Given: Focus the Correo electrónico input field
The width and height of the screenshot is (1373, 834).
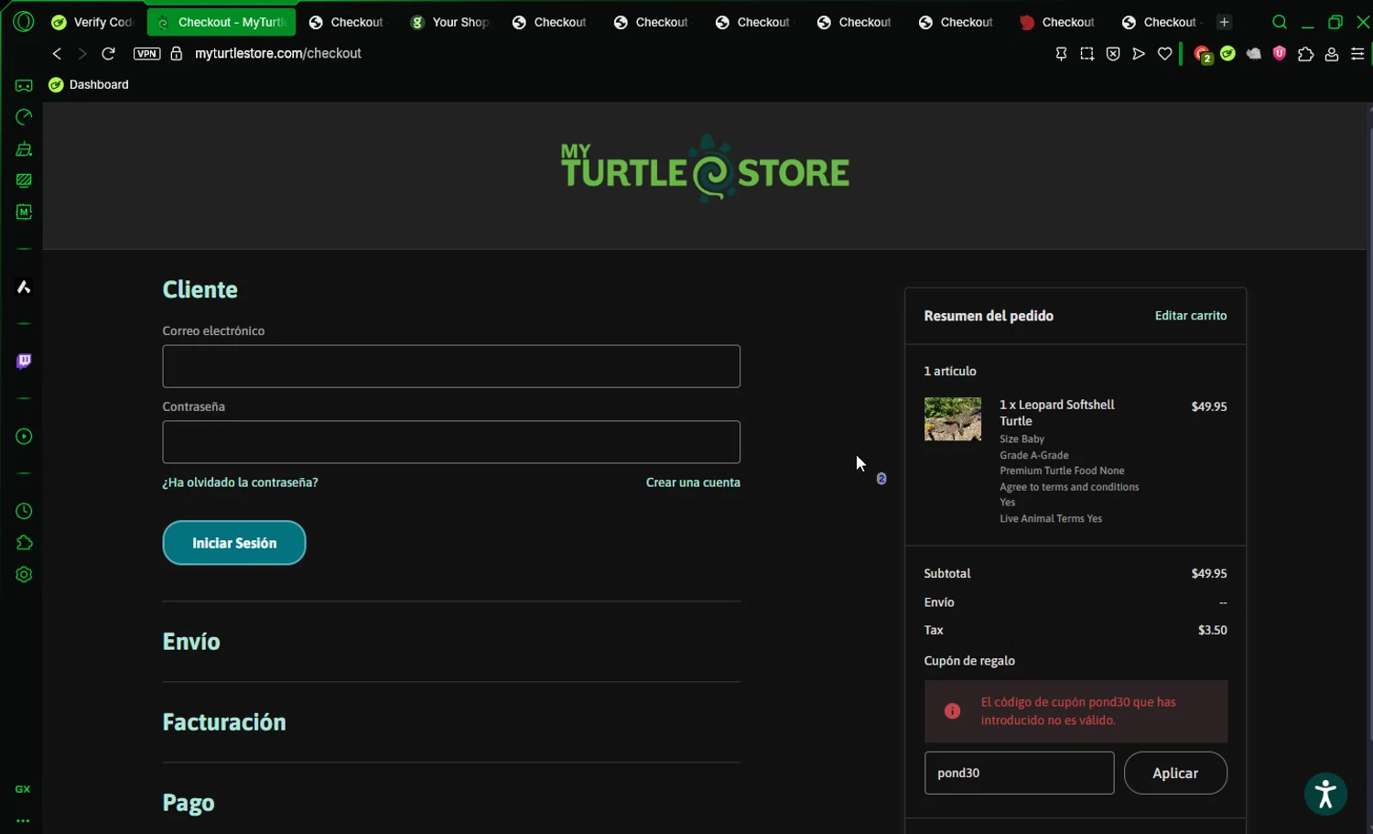Looking at the screenshot, I should coord(451,366).
